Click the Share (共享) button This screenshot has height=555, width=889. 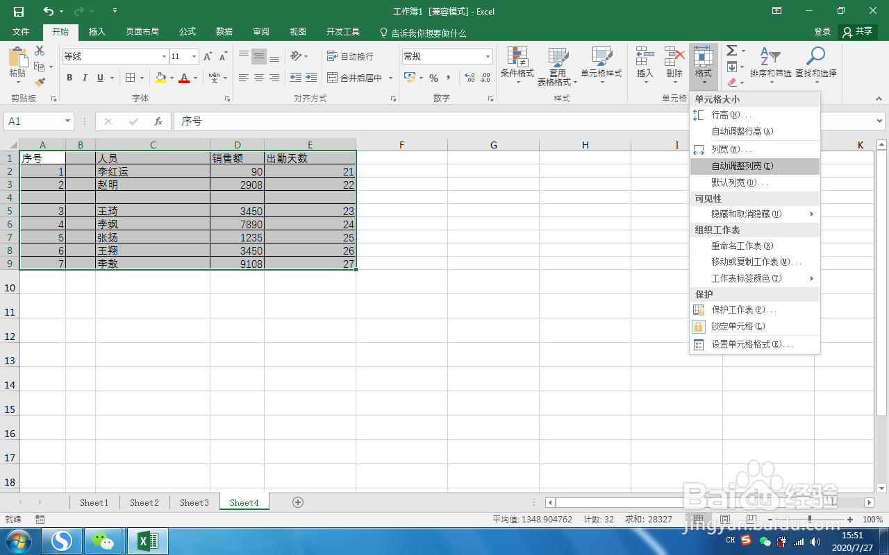click(x=858, y=32)
